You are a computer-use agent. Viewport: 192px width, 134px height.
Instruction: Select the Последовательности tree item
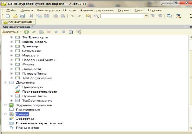click(x=40, y=92)
